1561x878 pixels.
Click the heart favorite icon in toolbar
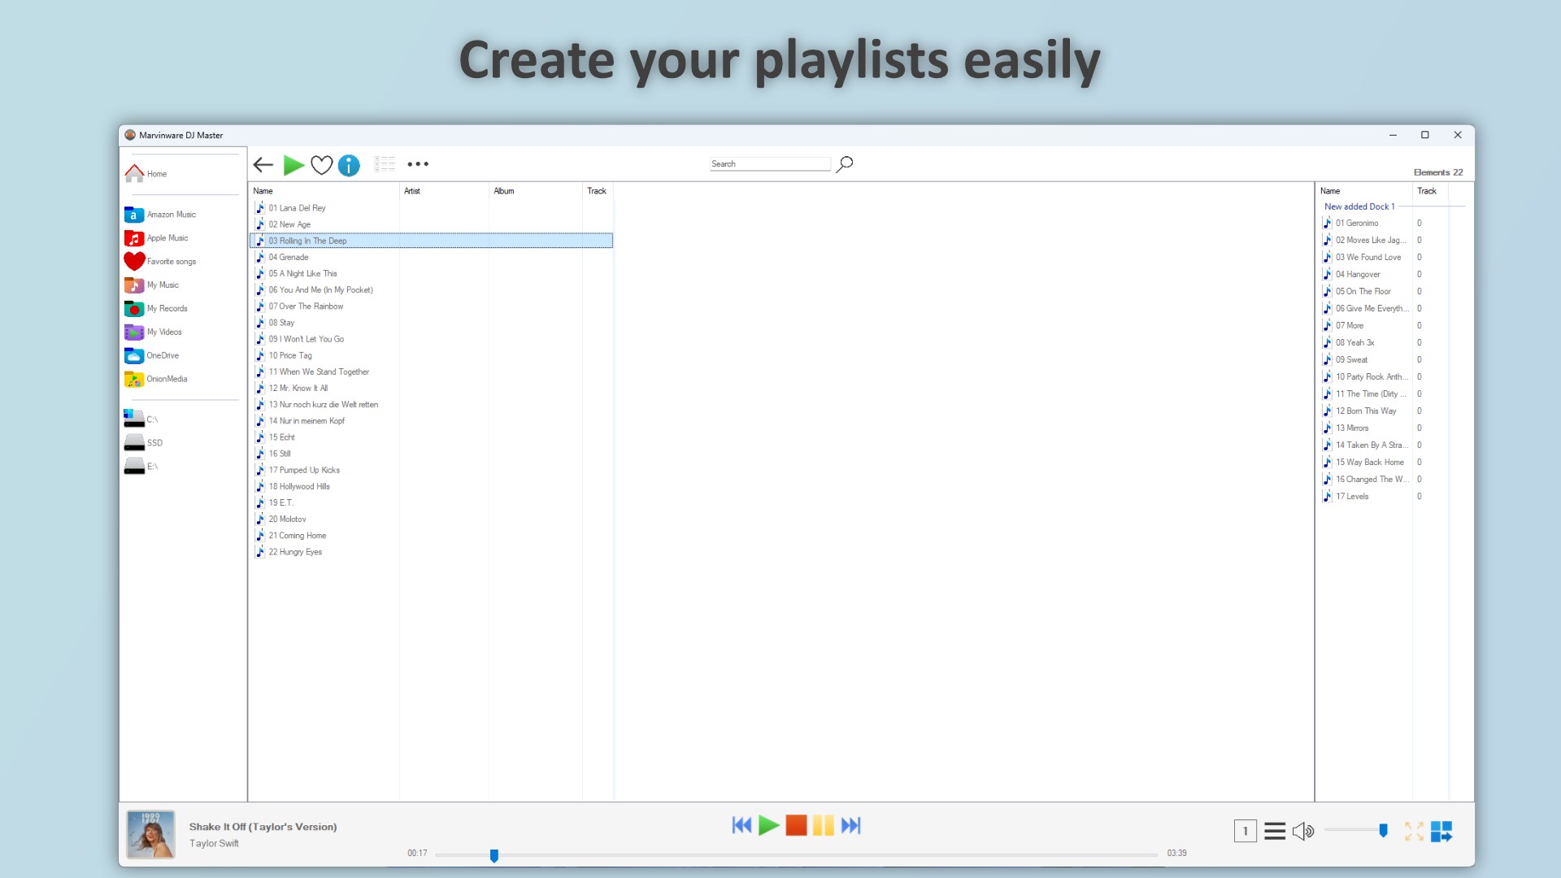click(322, 165)
